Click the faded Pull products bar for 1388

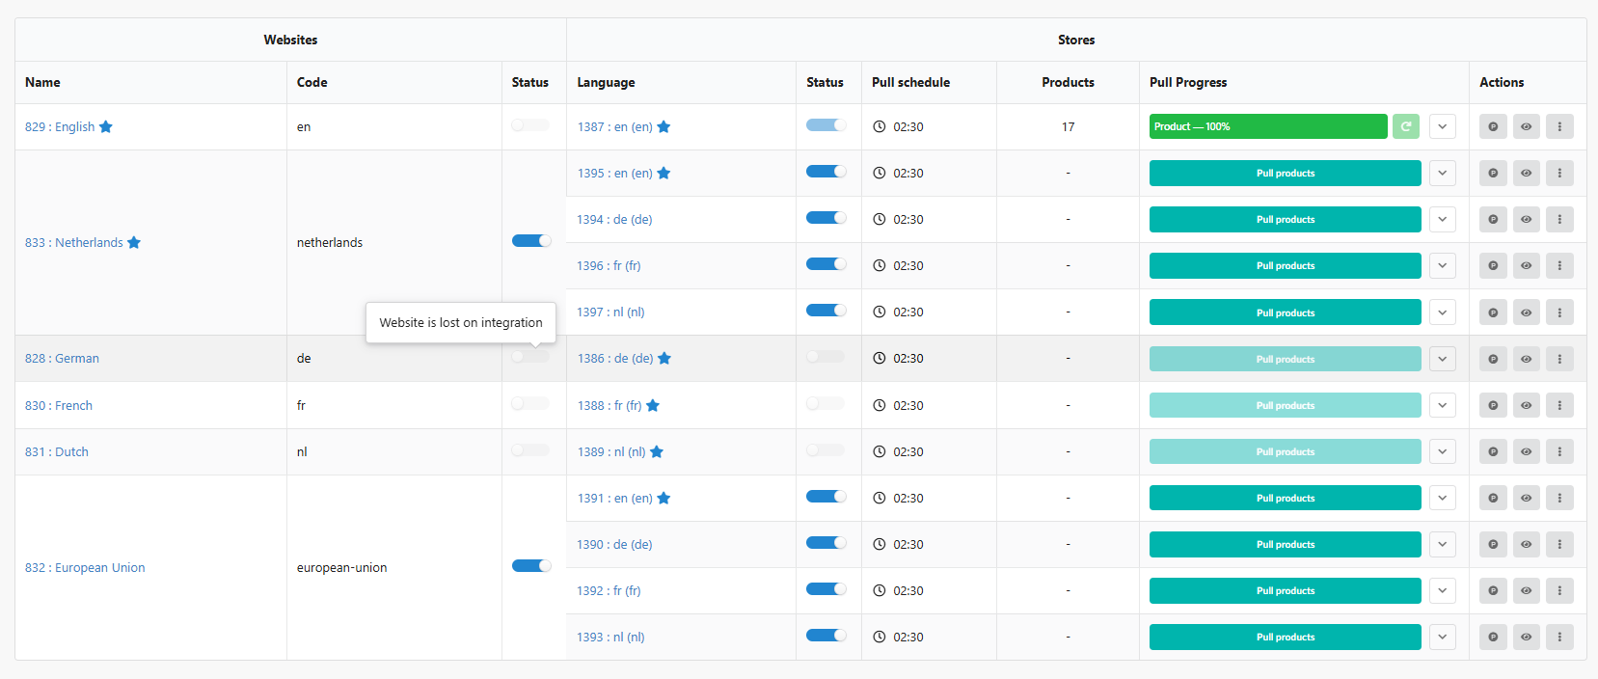(x=1286, y=405)
